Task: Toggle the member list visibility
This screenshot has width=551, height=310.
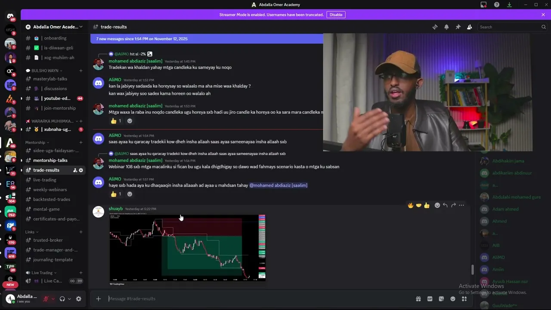Action: coord(470,27)
